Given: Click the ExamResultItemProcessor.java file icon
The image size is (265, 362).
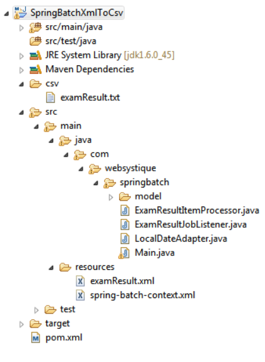Looking at the screenshot, I should [x=125, y=211].
